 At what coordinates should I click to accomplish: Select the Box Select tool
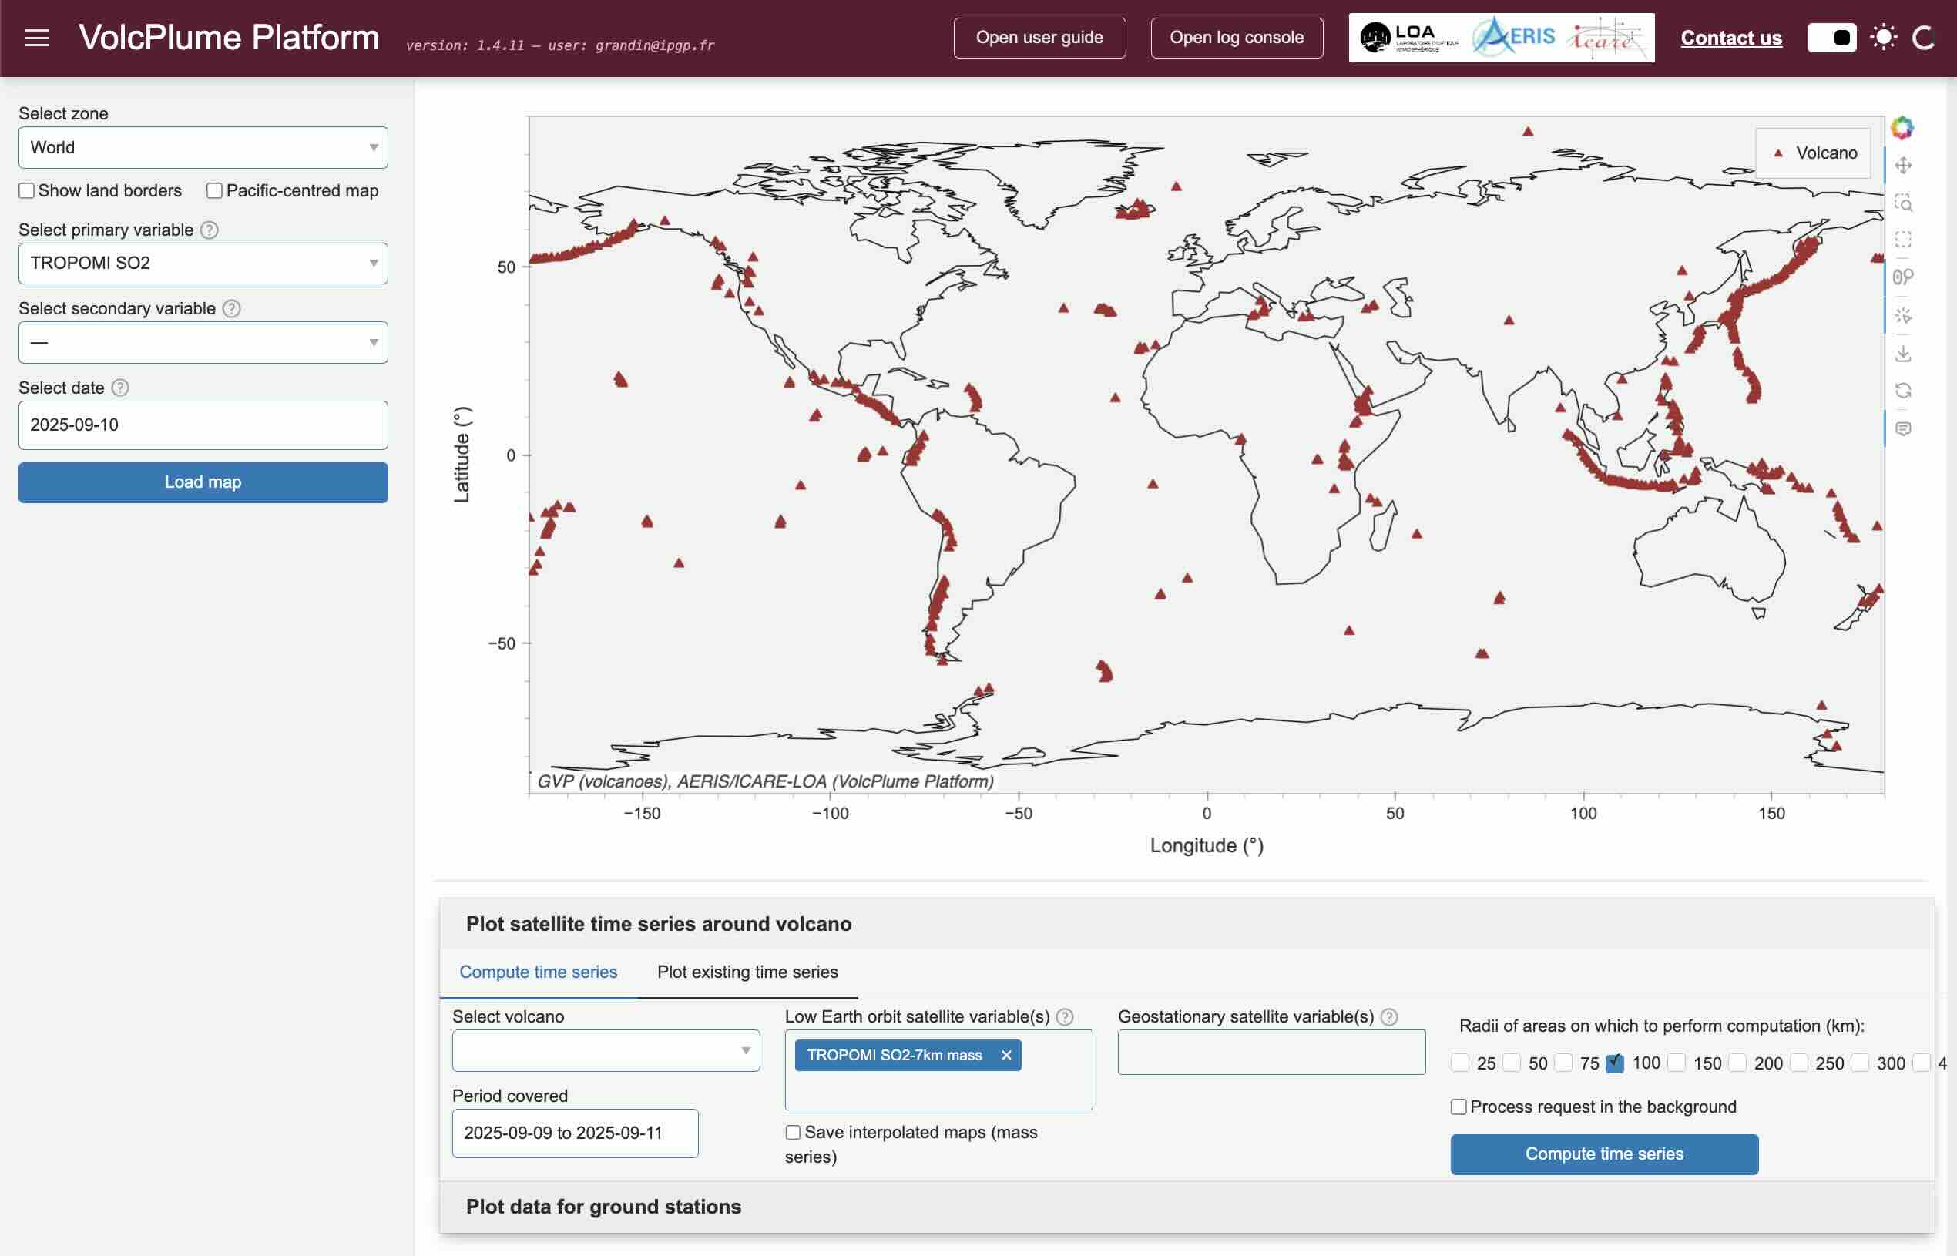(1902, 239)
